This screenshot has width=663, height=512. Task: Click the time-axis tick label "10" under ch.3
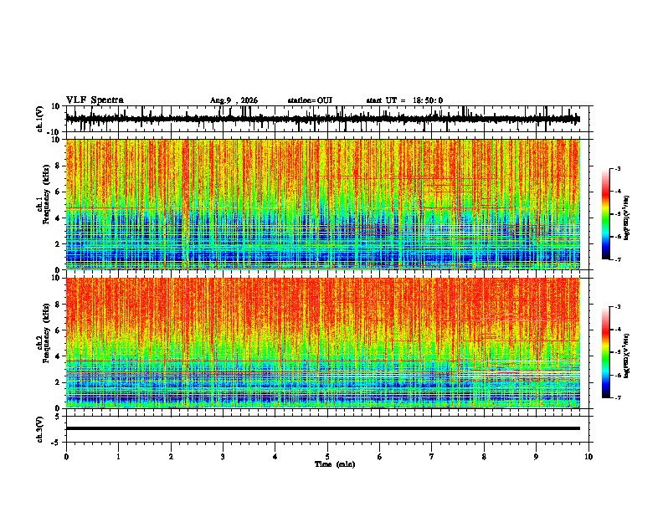[588, 457]
